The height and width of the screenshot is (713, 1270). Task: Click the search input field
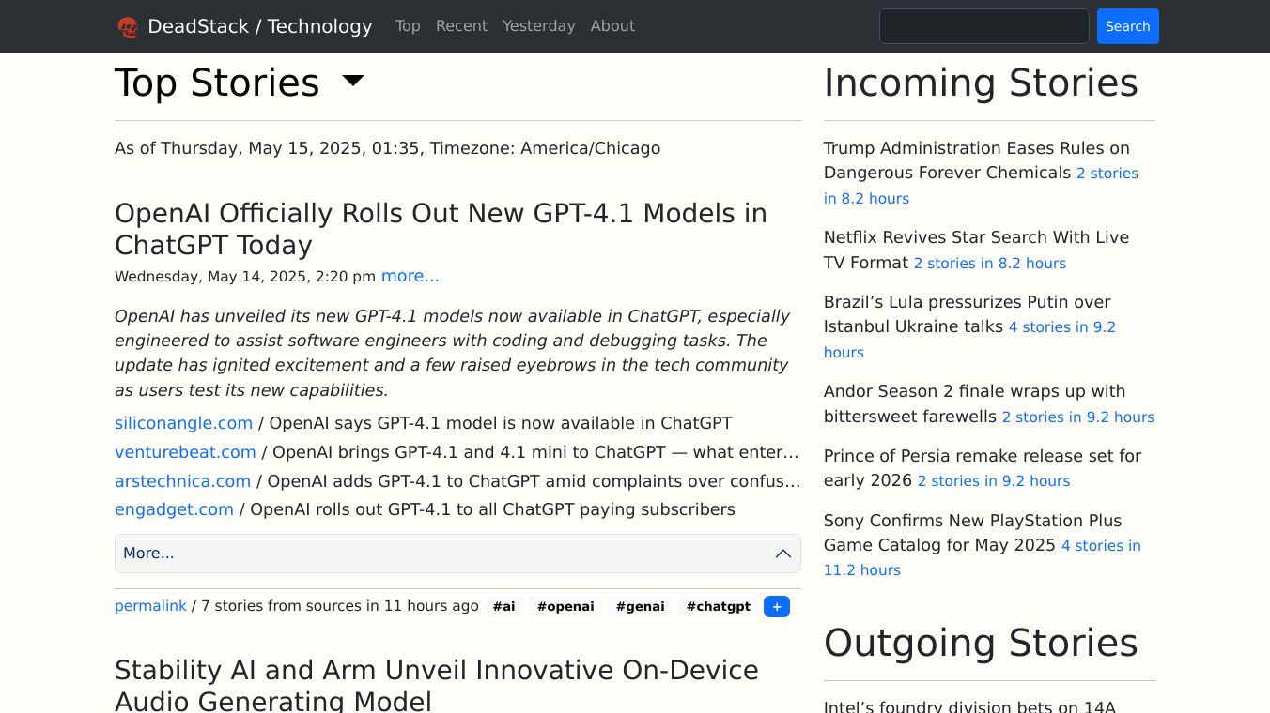tap(983, 26)
